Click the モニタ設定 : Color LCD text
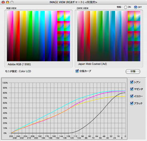The height and width of the screenshot is (141, 147). pyautogui.click(x=18, y=71)
